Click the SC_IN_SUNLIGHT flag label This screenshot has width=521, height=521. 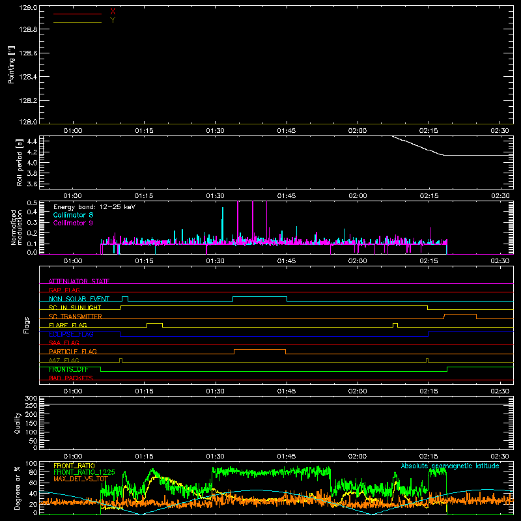pos(75,307)
